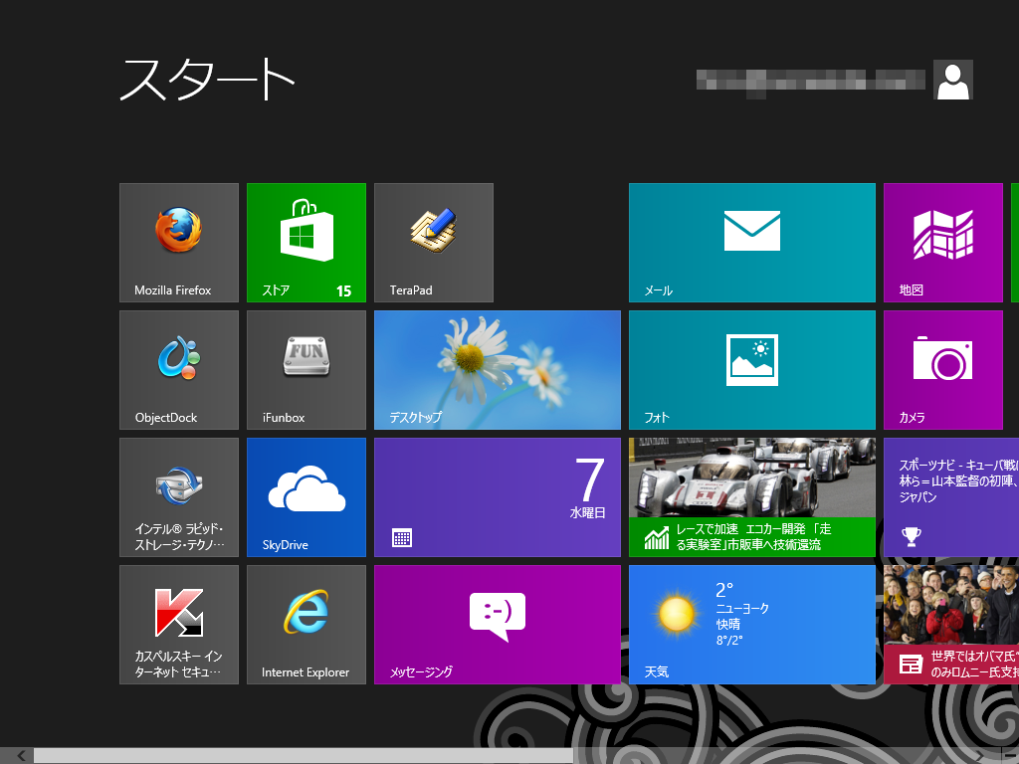The height and width of the screenshot is (764, 1019).
Task: Open the Desktop tile with daisies
Action: tap(498, 370)
